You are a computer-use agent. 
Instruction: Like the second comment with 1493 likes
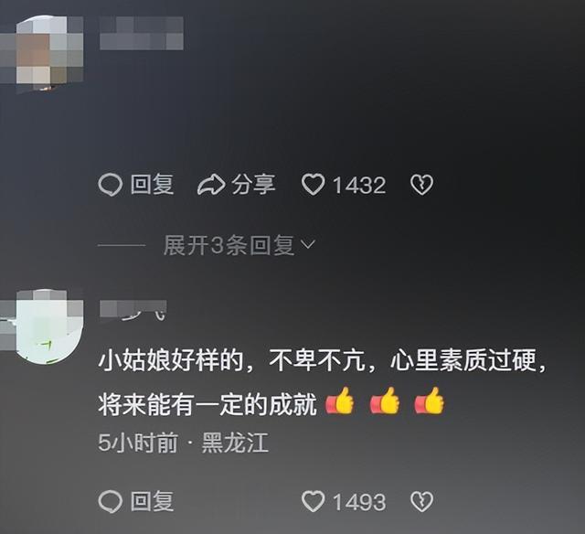pyautogui.click(x=313, y=501)
